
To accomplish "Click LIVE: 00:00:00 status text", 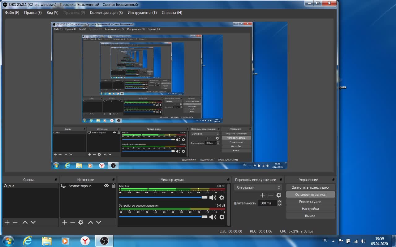I will point(231,231).
